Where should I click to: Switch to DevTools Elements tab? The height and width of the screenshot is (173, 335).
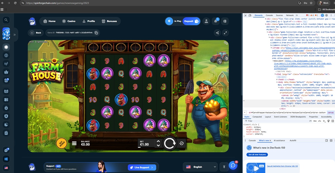[258, 15]
